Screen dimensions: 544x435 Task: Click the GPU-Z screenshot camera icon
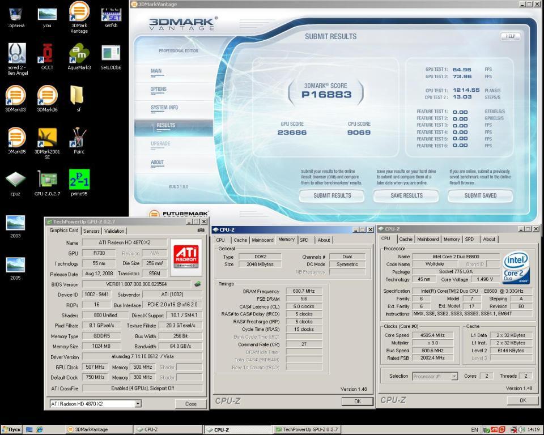[201, 231]
